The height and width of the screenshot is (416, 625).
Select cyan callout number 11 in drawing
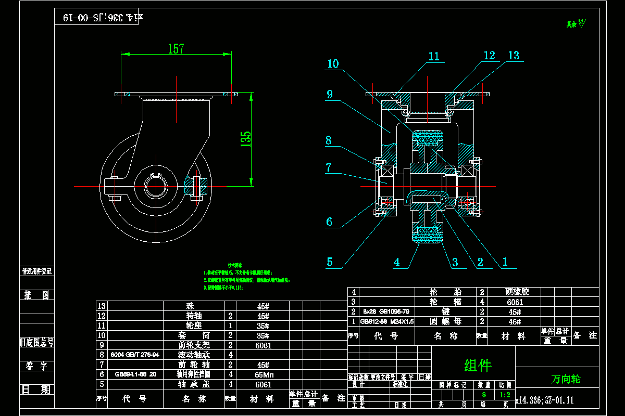(434, 56)
